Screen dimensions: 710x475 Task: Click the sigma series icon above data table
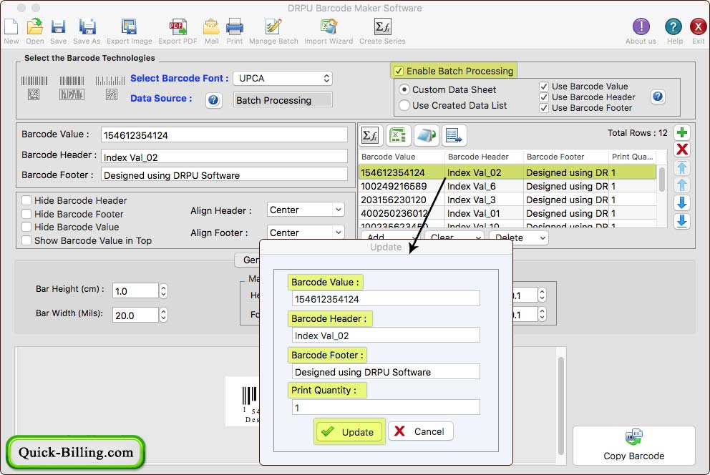(x=371, y=135)
